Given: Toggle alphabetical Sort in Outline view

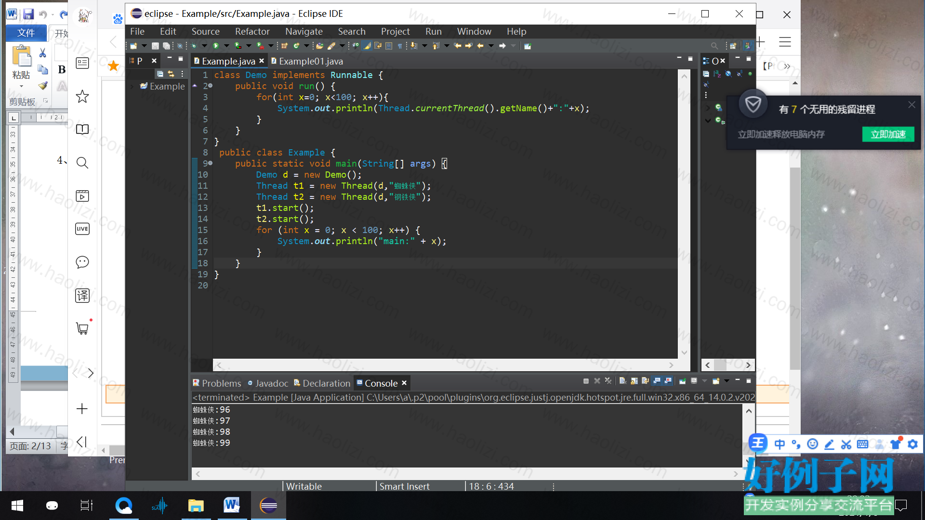Looking at the screenshot, I should pyautogui.click(x=717, y=74).
